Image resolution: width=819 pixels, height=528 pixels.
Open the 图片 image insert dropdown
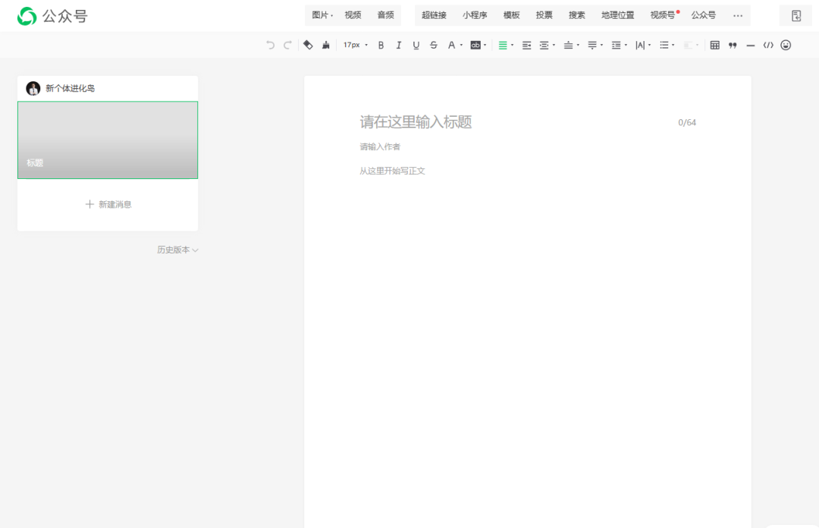point(322,15)
